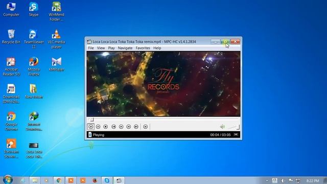This screenshot has width=327, height=184.
Task: Select the New folder desktop icon
Action: point(34,91)
